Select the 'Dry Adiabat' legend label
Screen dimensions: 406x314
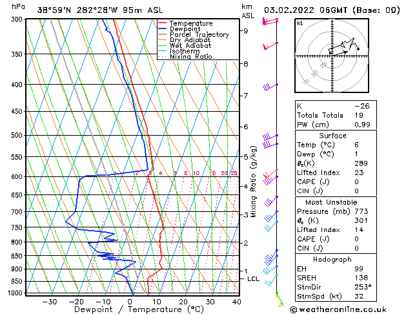190,40
